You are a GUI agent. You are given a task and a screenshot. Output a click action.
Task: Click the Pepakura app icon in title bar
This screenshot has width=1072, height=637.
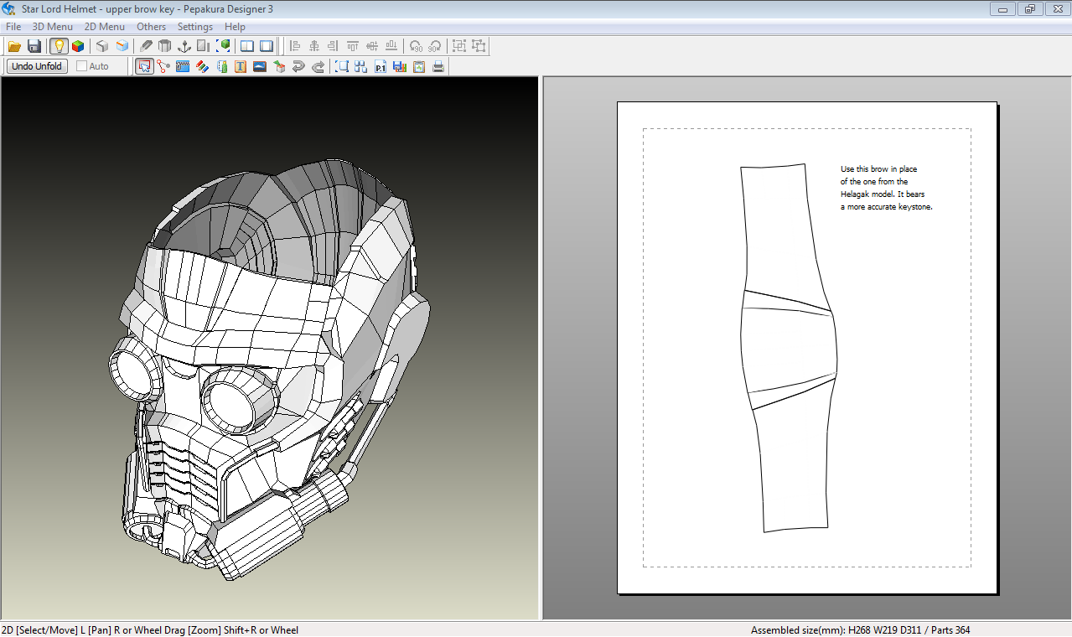9,9
